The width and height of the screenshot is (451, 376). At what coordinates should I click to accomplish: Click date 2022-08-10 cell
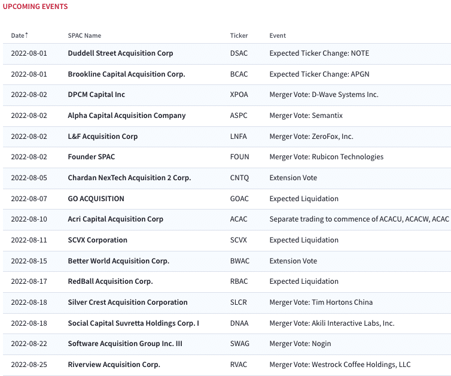click(x=29, y=219)
